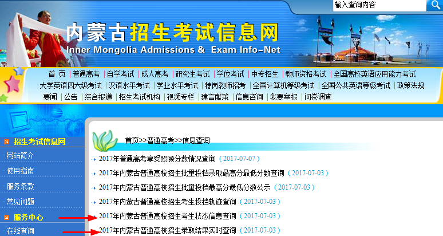The height and width of the screenshot is (236, 443).
Task: Select 教师资格考试 in navigation
Action: [306, 74]
